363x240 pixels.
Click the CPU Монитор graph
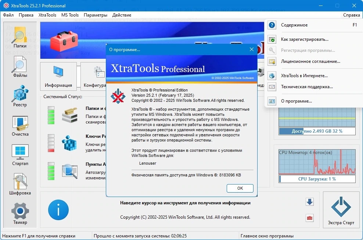tap(317, 162)
